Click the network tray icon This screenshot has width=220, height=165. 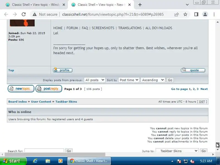(185, 161)
